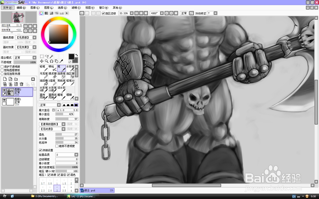Viewport: 319px width, 199px height.
Task: Toggle pressure 直径 checkbox
Action: click(x=59, y=175)
